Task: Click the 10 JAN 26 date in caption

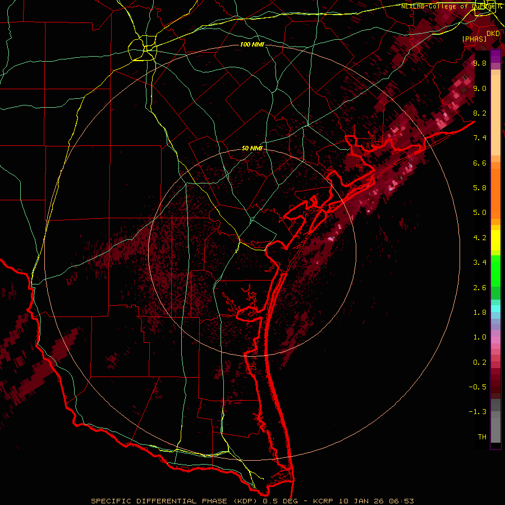Action: tap(362, 501)
